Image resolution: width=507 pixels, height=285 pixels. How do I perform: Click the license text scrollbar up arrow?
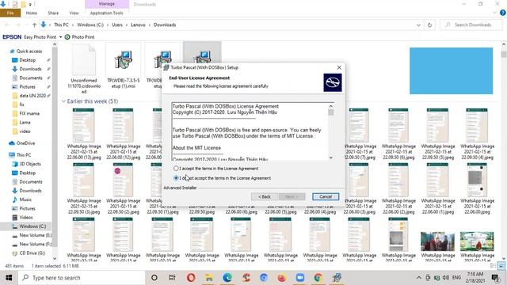pyautogui.click(x=331, y=106)
